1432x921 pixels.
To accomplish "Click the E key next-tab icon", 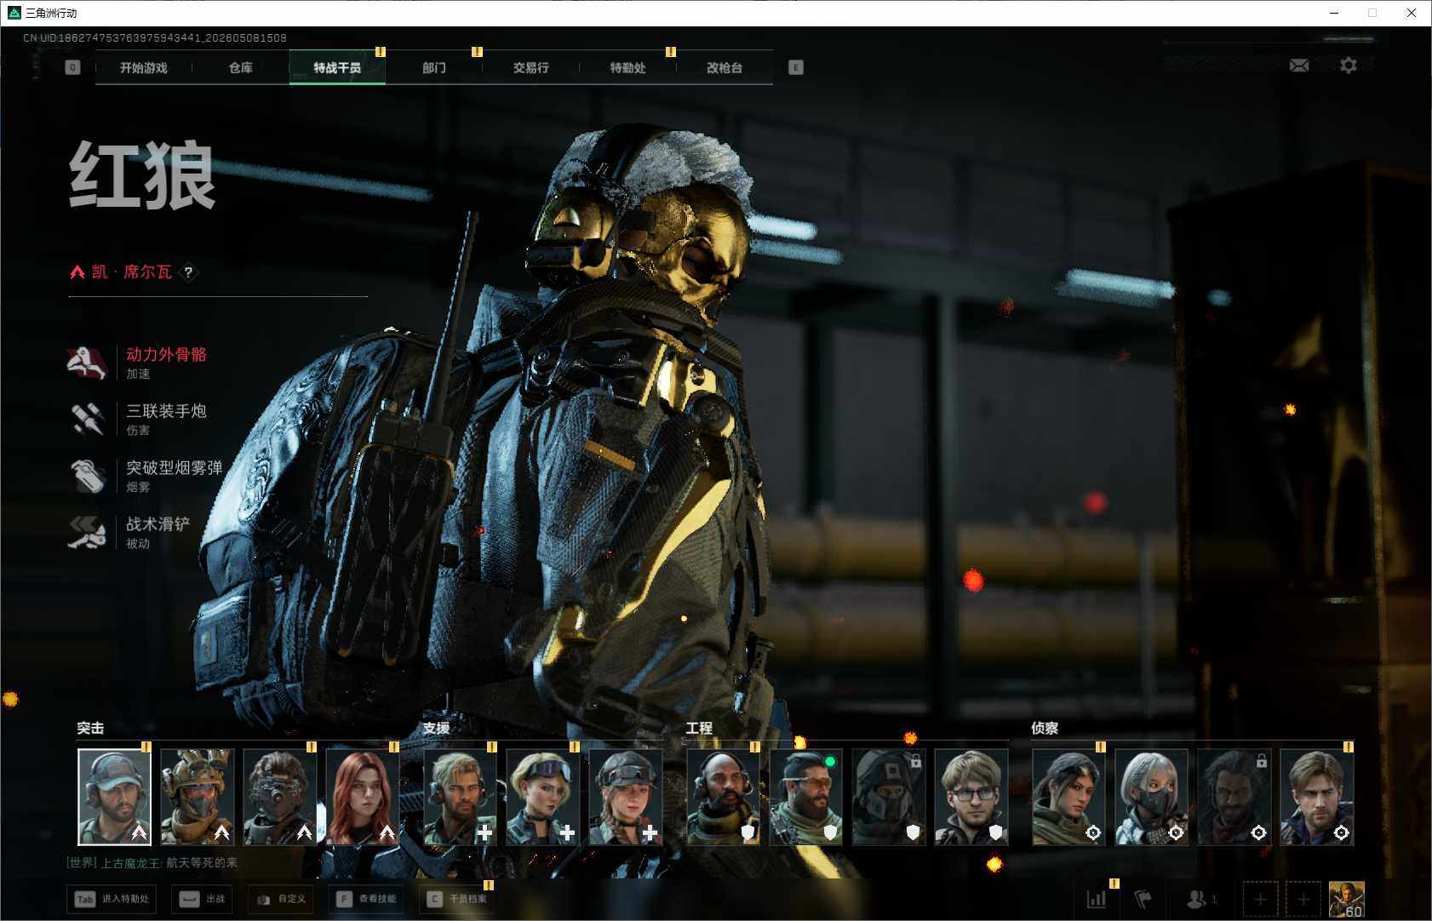I will pyautogui.click(x=796, y=67).
